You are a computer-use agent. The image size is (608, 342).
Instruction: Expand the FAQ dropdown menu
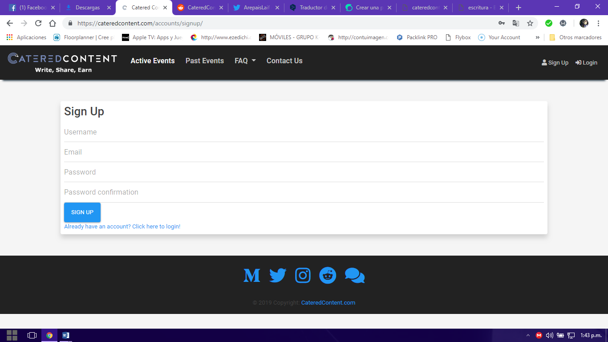pos(245,61)
